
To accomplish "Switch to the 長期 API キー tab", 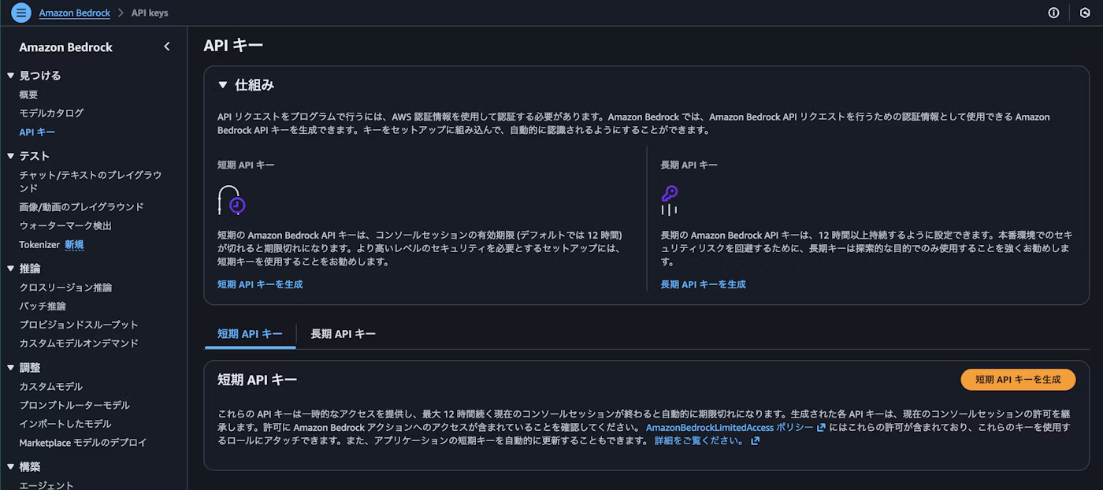I will point(344,334).
